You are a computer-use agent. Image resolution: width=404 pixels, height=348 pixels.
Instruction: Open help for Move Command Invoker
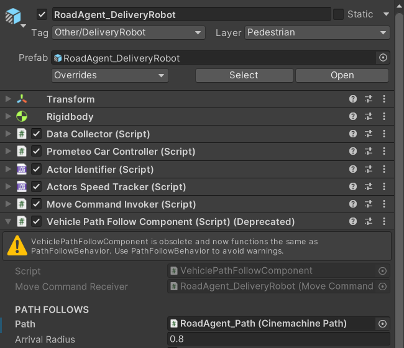click(353, 204)
